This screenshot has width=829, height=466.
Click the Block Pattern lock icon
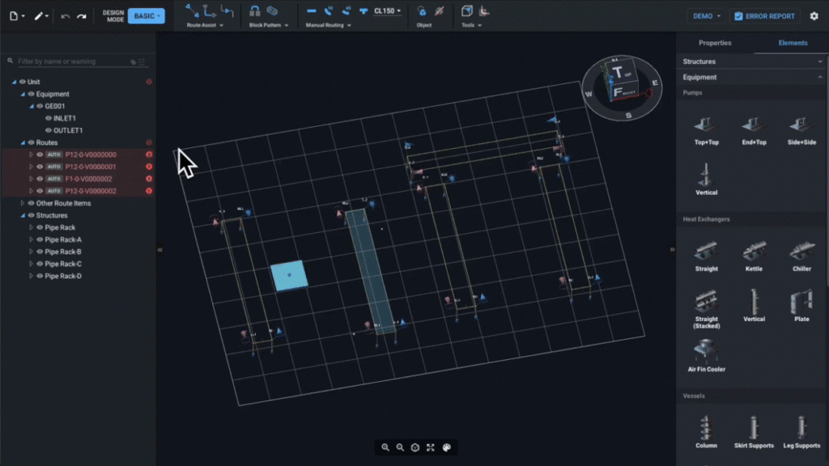[254, 11]
